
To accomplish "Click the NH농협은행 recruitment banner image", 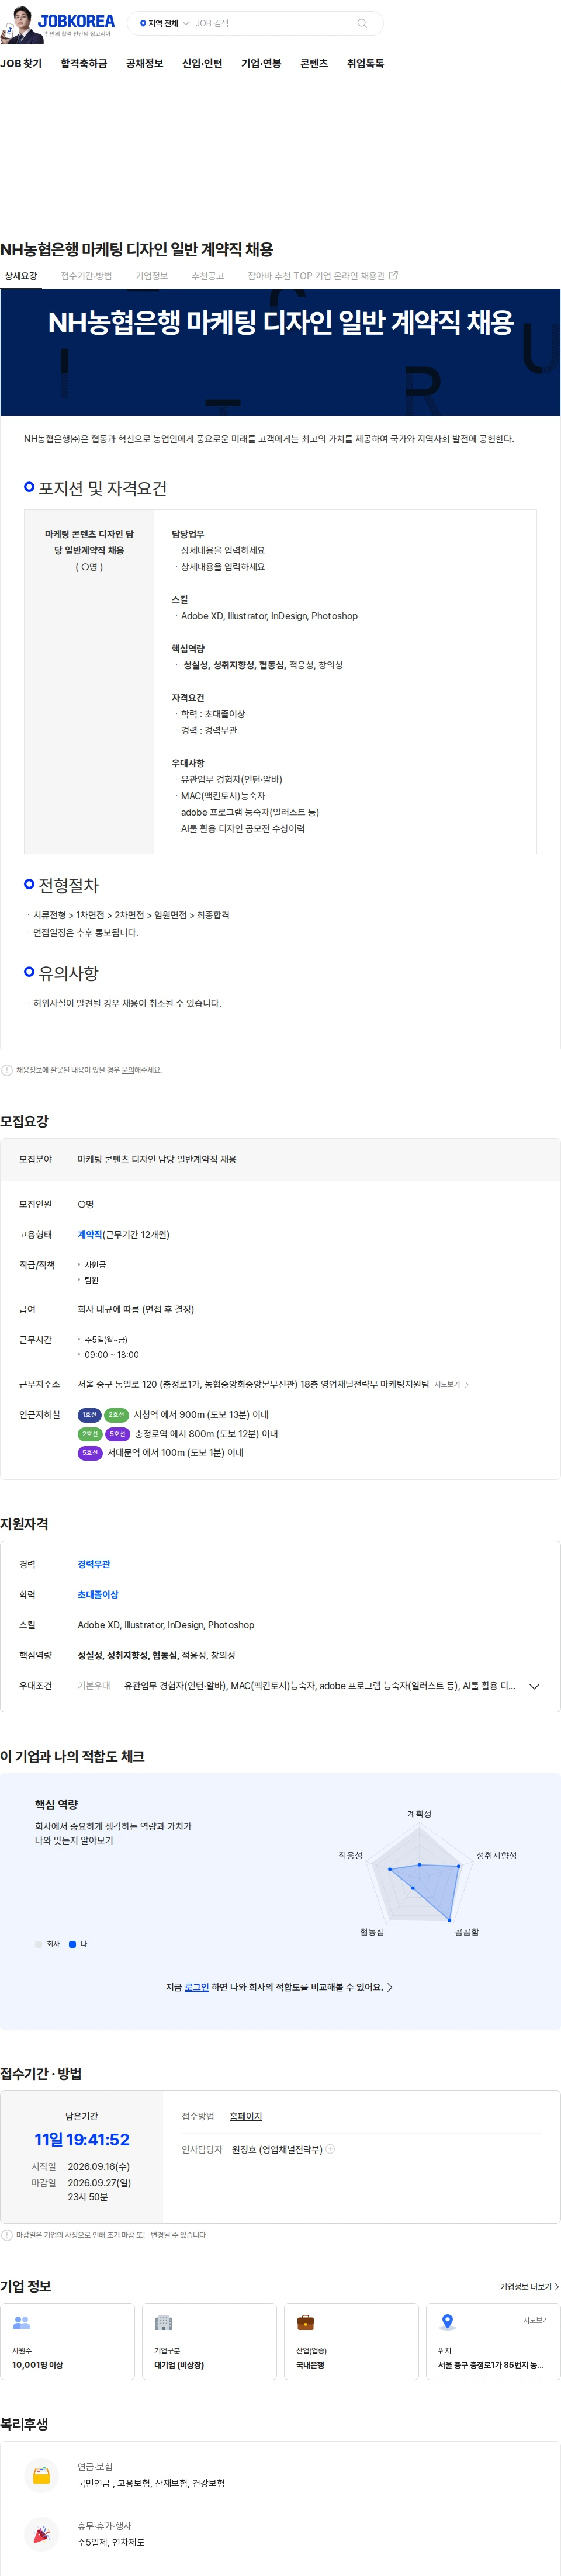I will pyautogui.click(x=280, y=352).
